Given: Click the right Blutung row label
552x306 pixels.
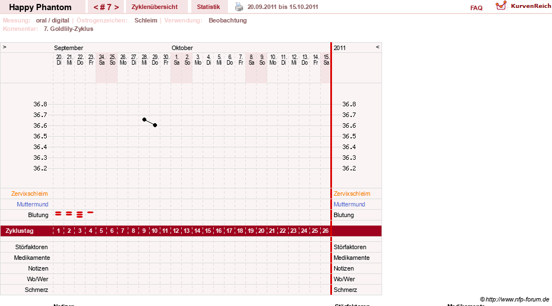Looking at the screenshot, I should pyautogui.click(x=344, y=215).
